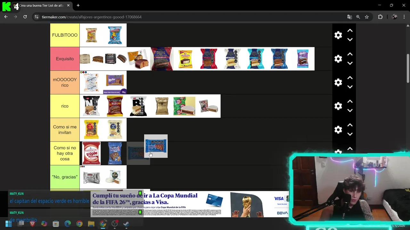The image size is (410, 230).
Task: Close the Tier List de alfajores tab
Action: (x=68, y=5)
